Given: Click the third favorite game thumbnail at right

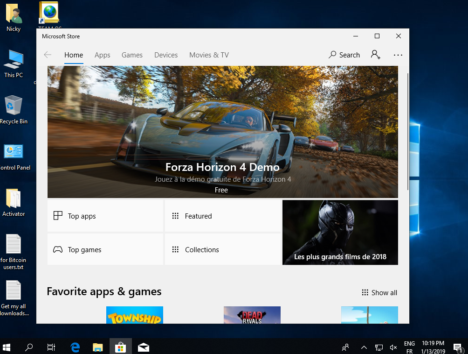Looking at the screenshot, I should [x=370, y=315].
